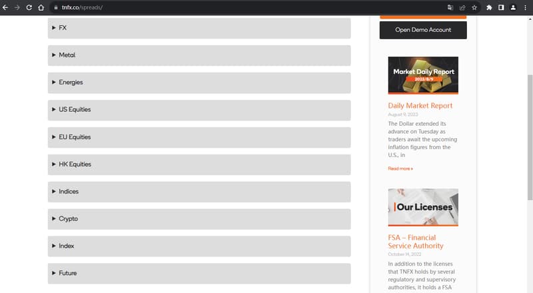Click the October 14, 2022 date text

pyautogui.click(x=404, y=254)
